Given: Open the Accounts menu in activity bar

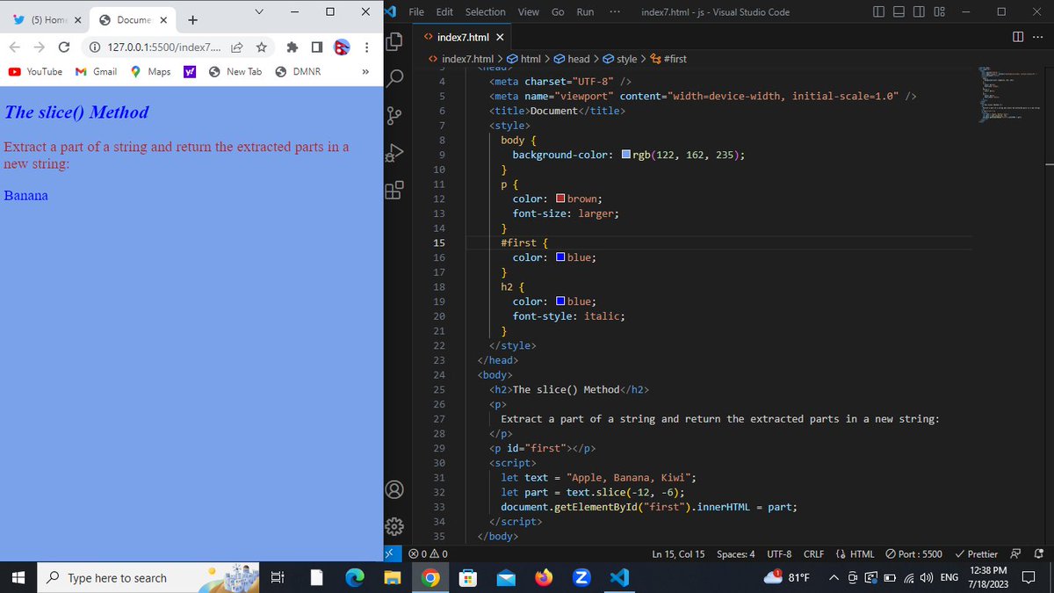Looking at the screenshot, I should point(394,489).
